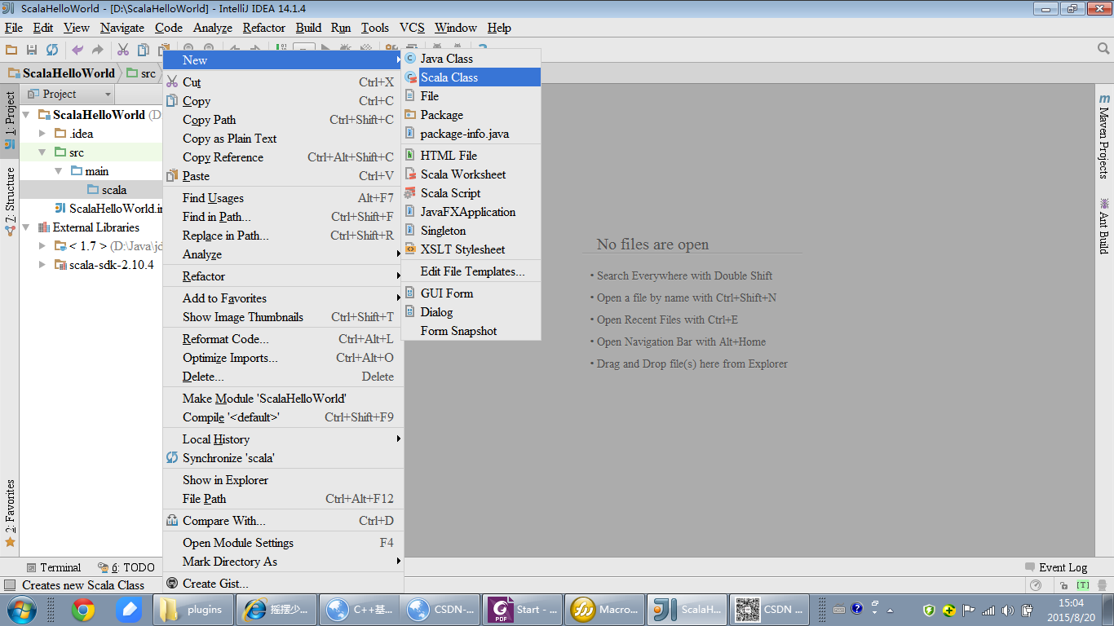Click Open Module Settings entry
Viewport: 1114px width, 626px height.
[283, 543]
